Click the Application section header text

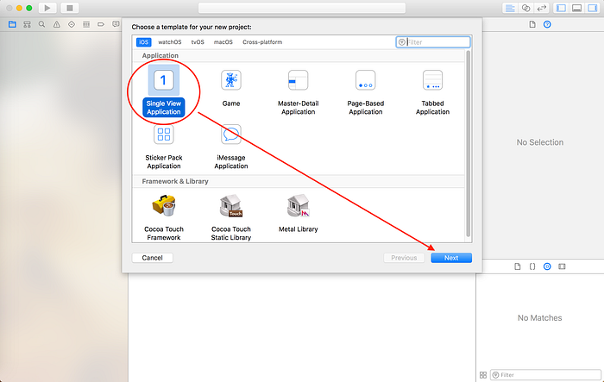pos(160,55)
